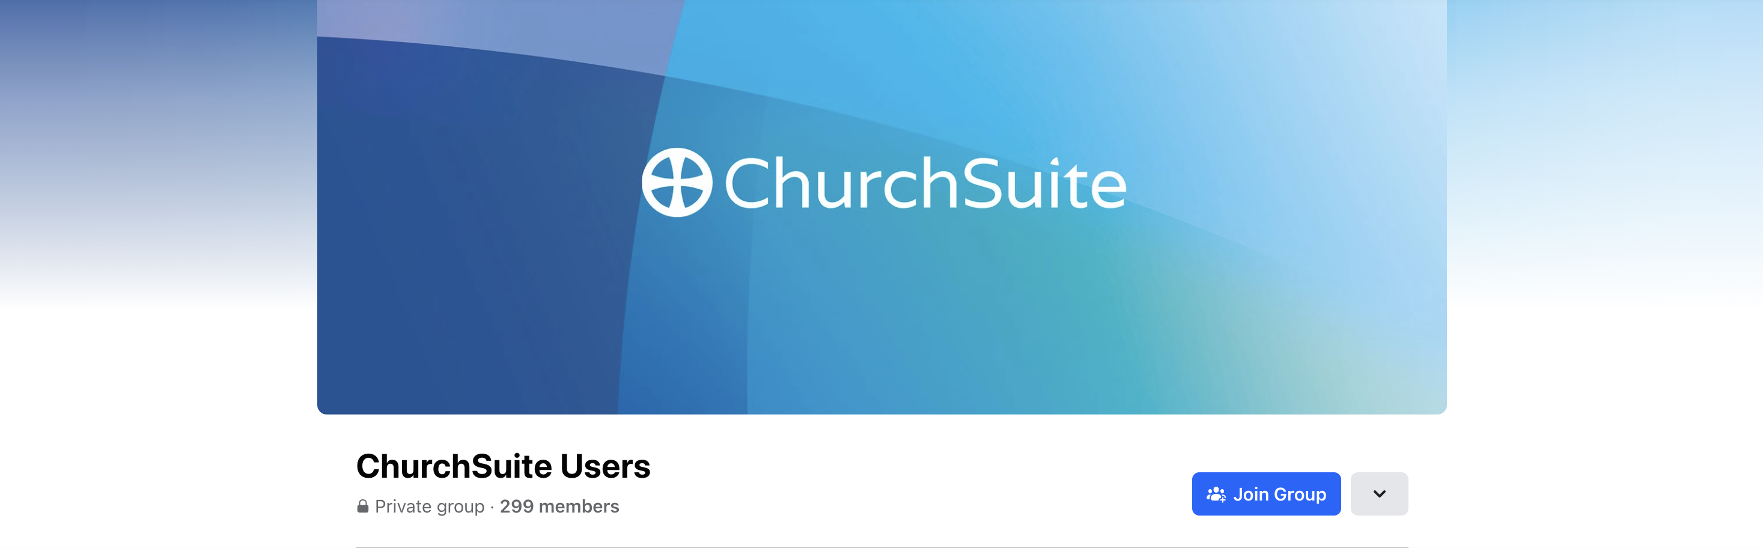Click the lock icon beside Private group
Image resolution: width=1763 pixels, height=554 pixels.
click(363, 506)
